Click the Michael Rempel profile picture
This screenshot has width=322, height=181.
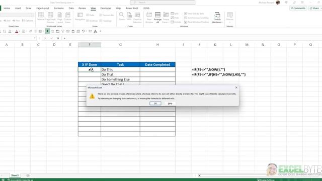pyautogui.click(x=278, y=3)
